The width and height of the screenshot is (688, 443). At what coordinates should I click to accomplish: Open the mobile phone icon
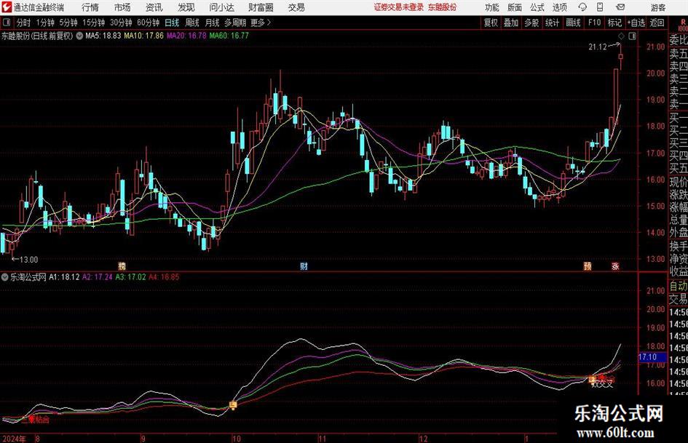click(600, 7)
